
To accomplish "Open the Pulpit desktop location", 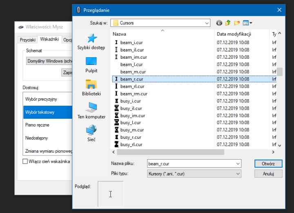I will (x=91, y=65).
